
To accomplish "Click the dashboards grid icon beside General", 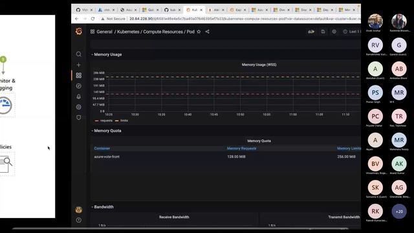I will 93,32.
